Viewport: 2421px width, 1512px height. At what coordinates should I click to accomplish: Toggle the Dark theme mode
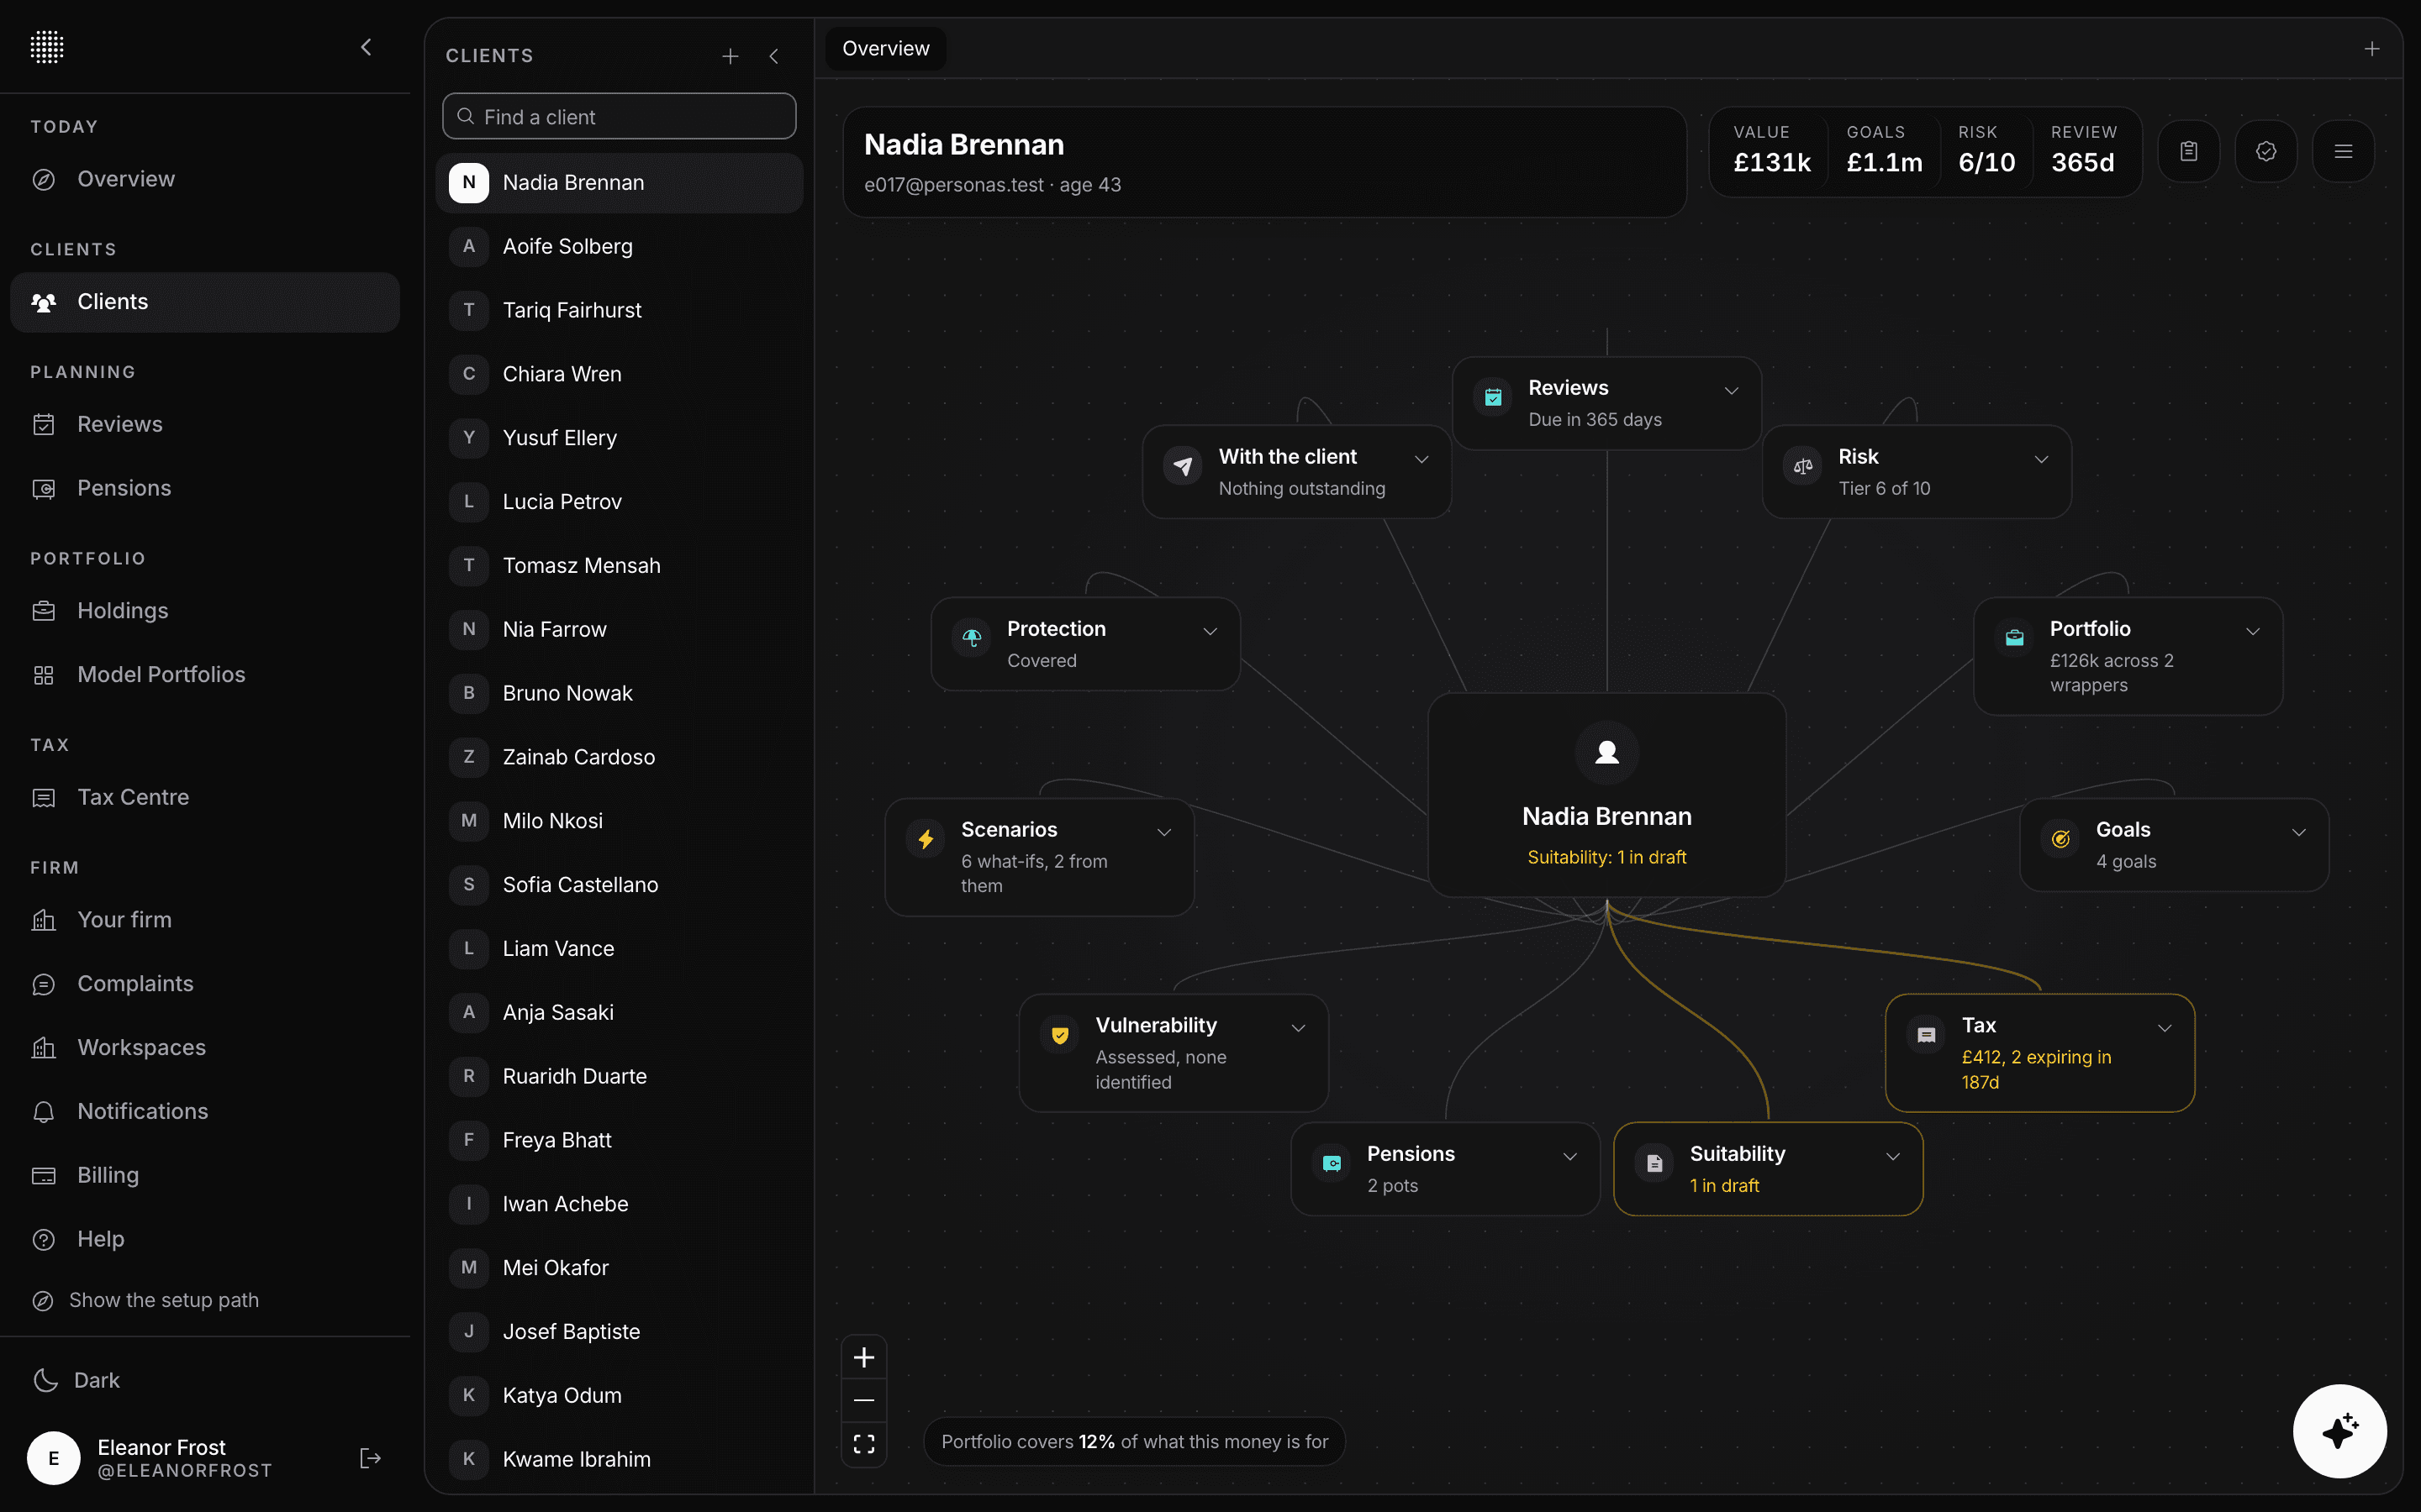pyautogui.click(x=77, y=1380)
